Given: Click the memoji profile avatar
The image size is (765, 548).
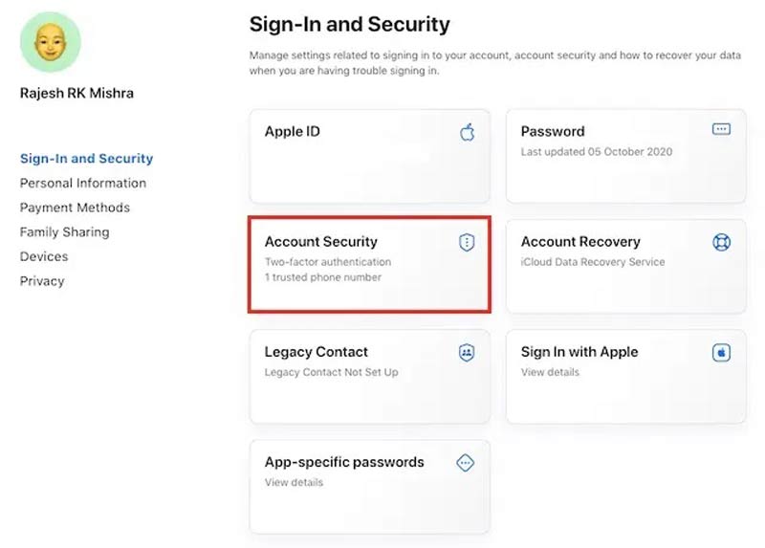Looking at the screenshot, I should coord(50,43).
